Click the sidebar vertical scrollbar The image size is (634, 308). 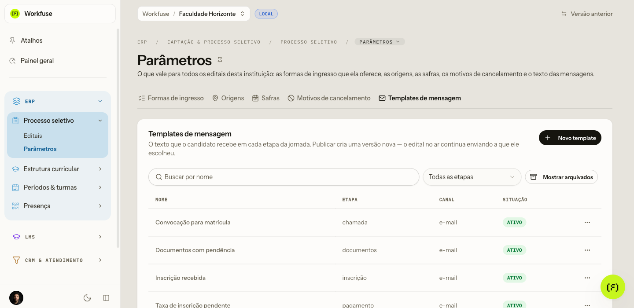[118, 138]
